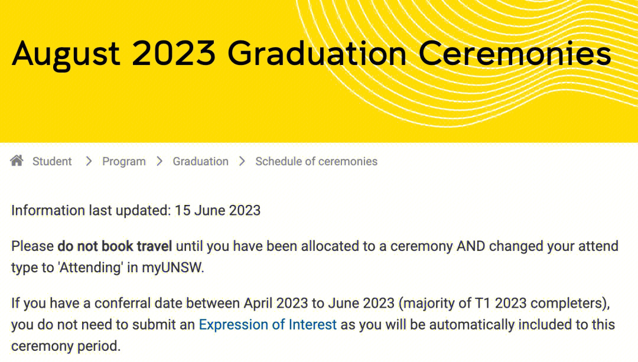
Task: Select the Schedule of ceremonies breadcrumb
Action: 316,161
